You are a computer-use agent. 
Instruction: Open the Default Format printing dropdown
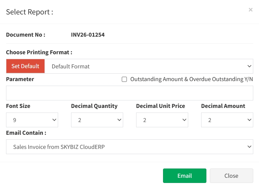pos(149,66)
